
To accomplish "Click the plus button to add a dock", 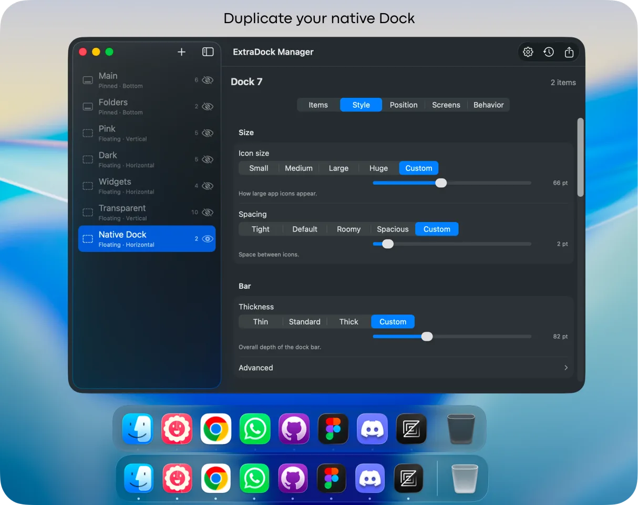I will [181, 52].
